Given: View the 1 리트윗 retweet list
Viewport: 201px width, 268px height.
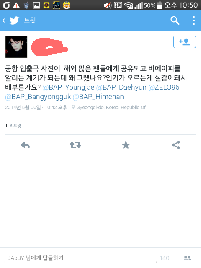Looking at the screenshot, I should coord(13,126).
